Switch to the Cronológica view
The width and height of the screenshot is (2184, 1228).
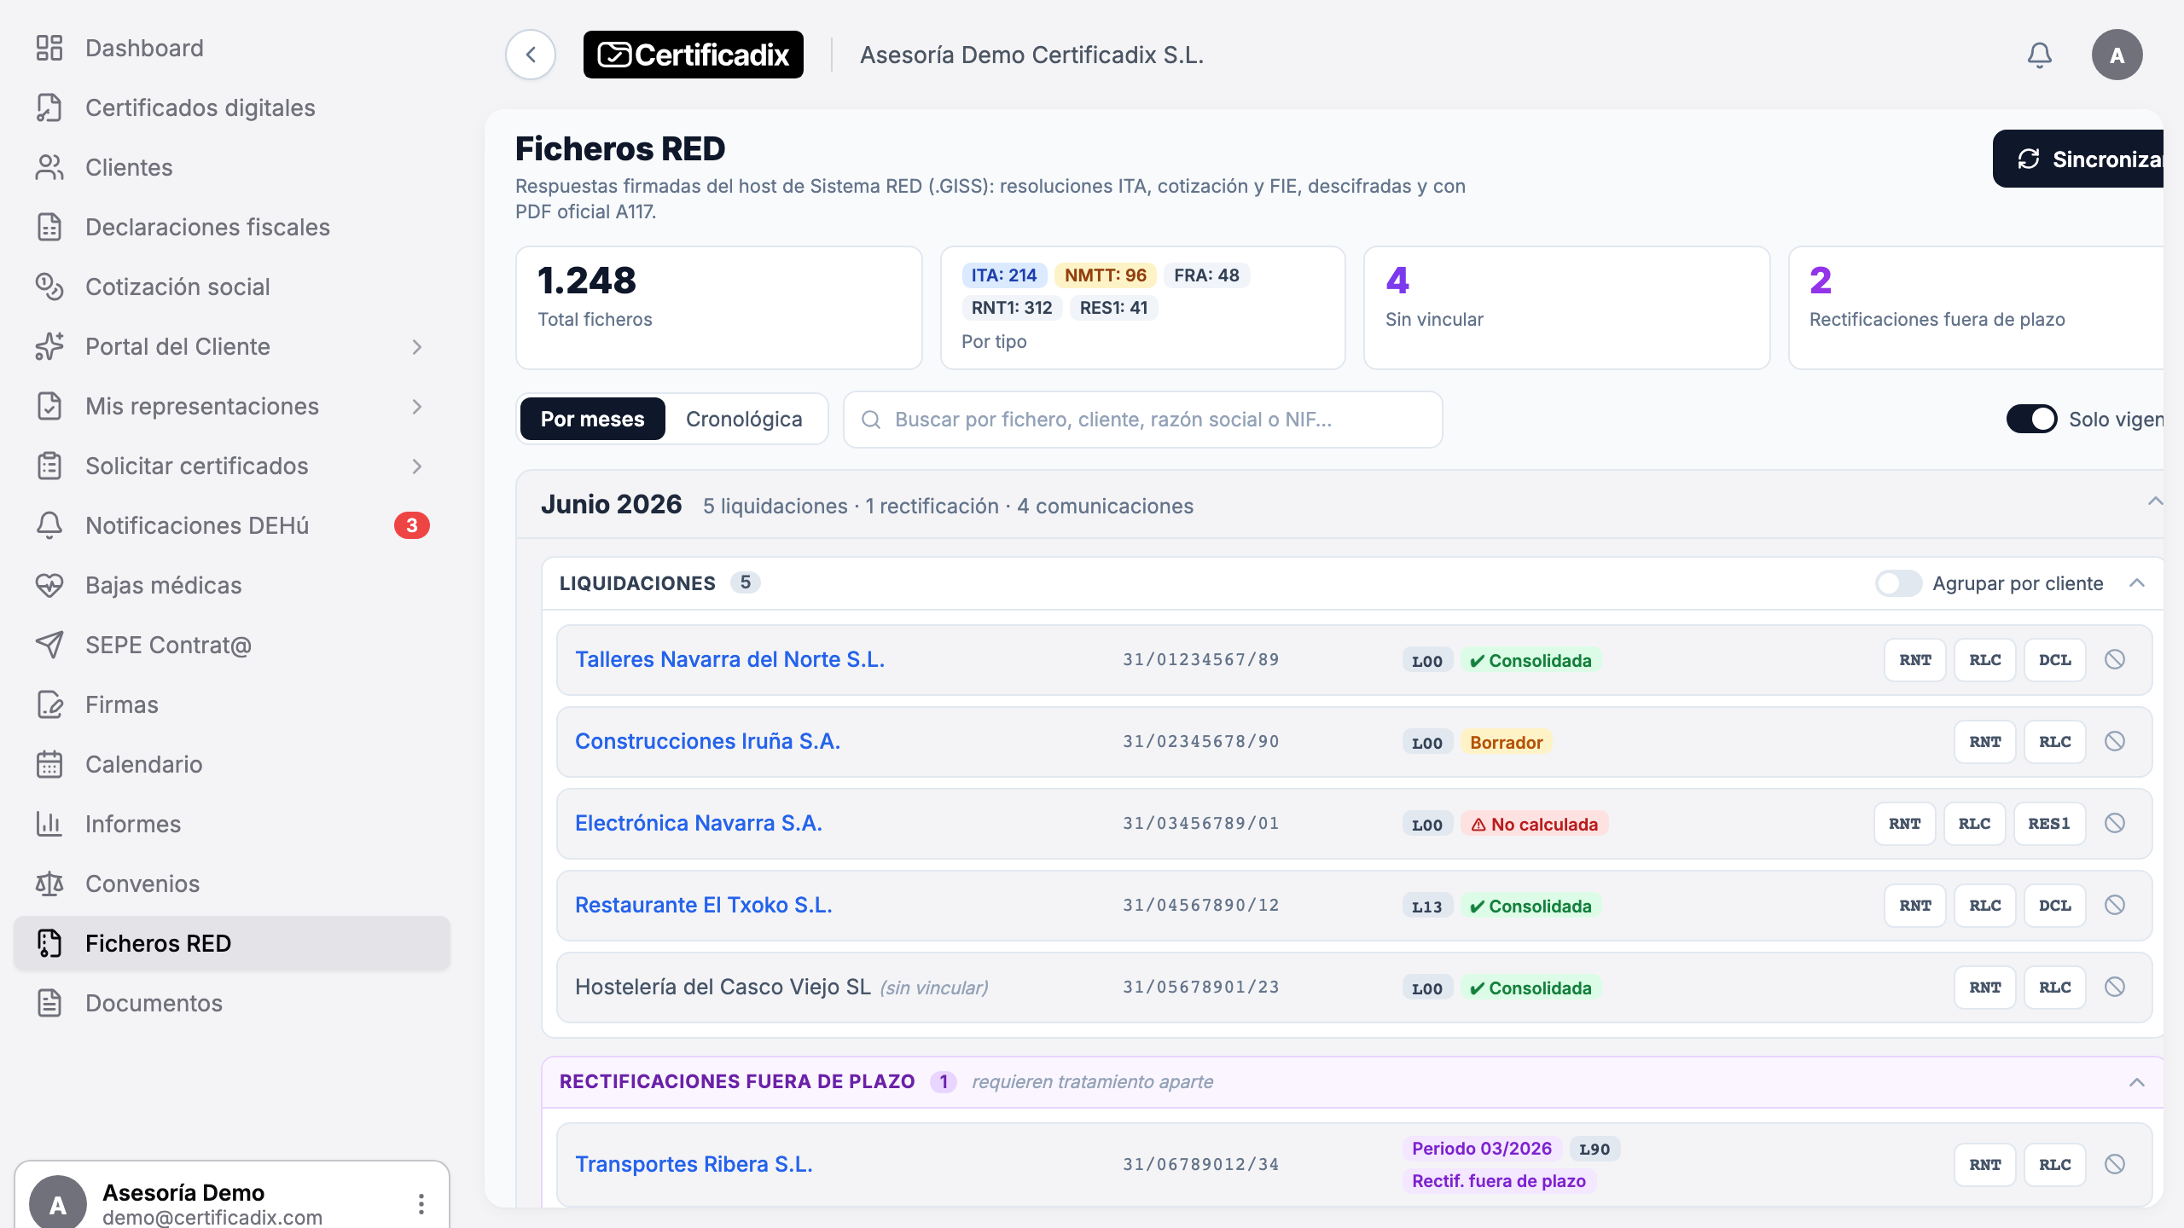[x=744, y=419]
